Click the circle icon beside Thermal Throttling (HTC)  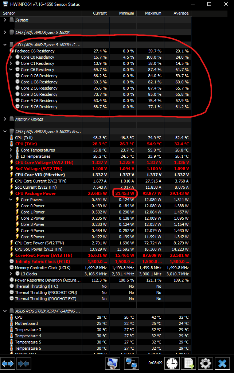tap(11, 286)
